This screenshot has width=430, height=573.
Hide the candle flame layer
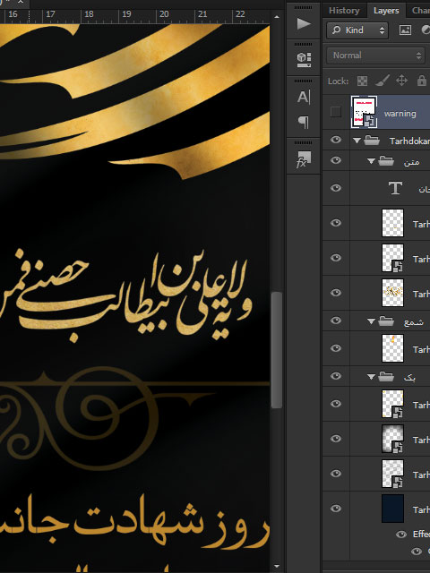(x=336, y=348)
